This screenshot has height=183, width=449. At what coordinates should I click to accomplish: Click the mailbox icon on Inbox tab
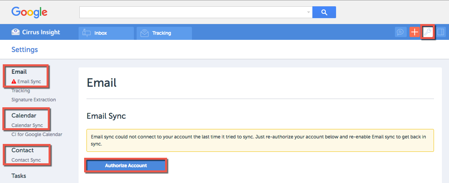(x=86, y=33)
